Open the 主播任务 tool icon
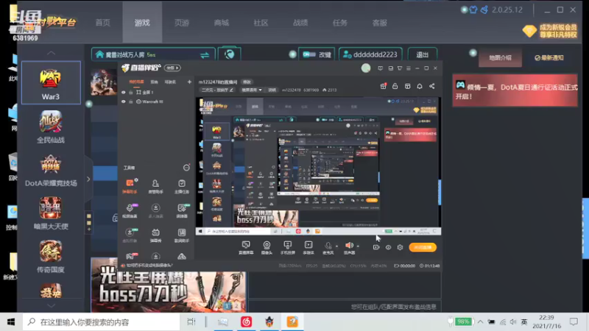 (x=182, y=186)
